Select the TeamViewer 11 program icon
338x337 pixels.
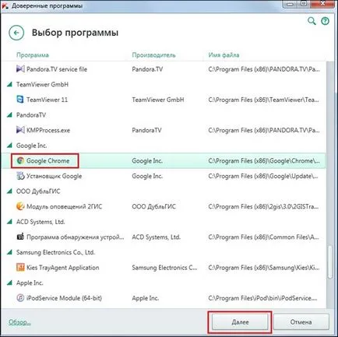click(x=20, y=100)
